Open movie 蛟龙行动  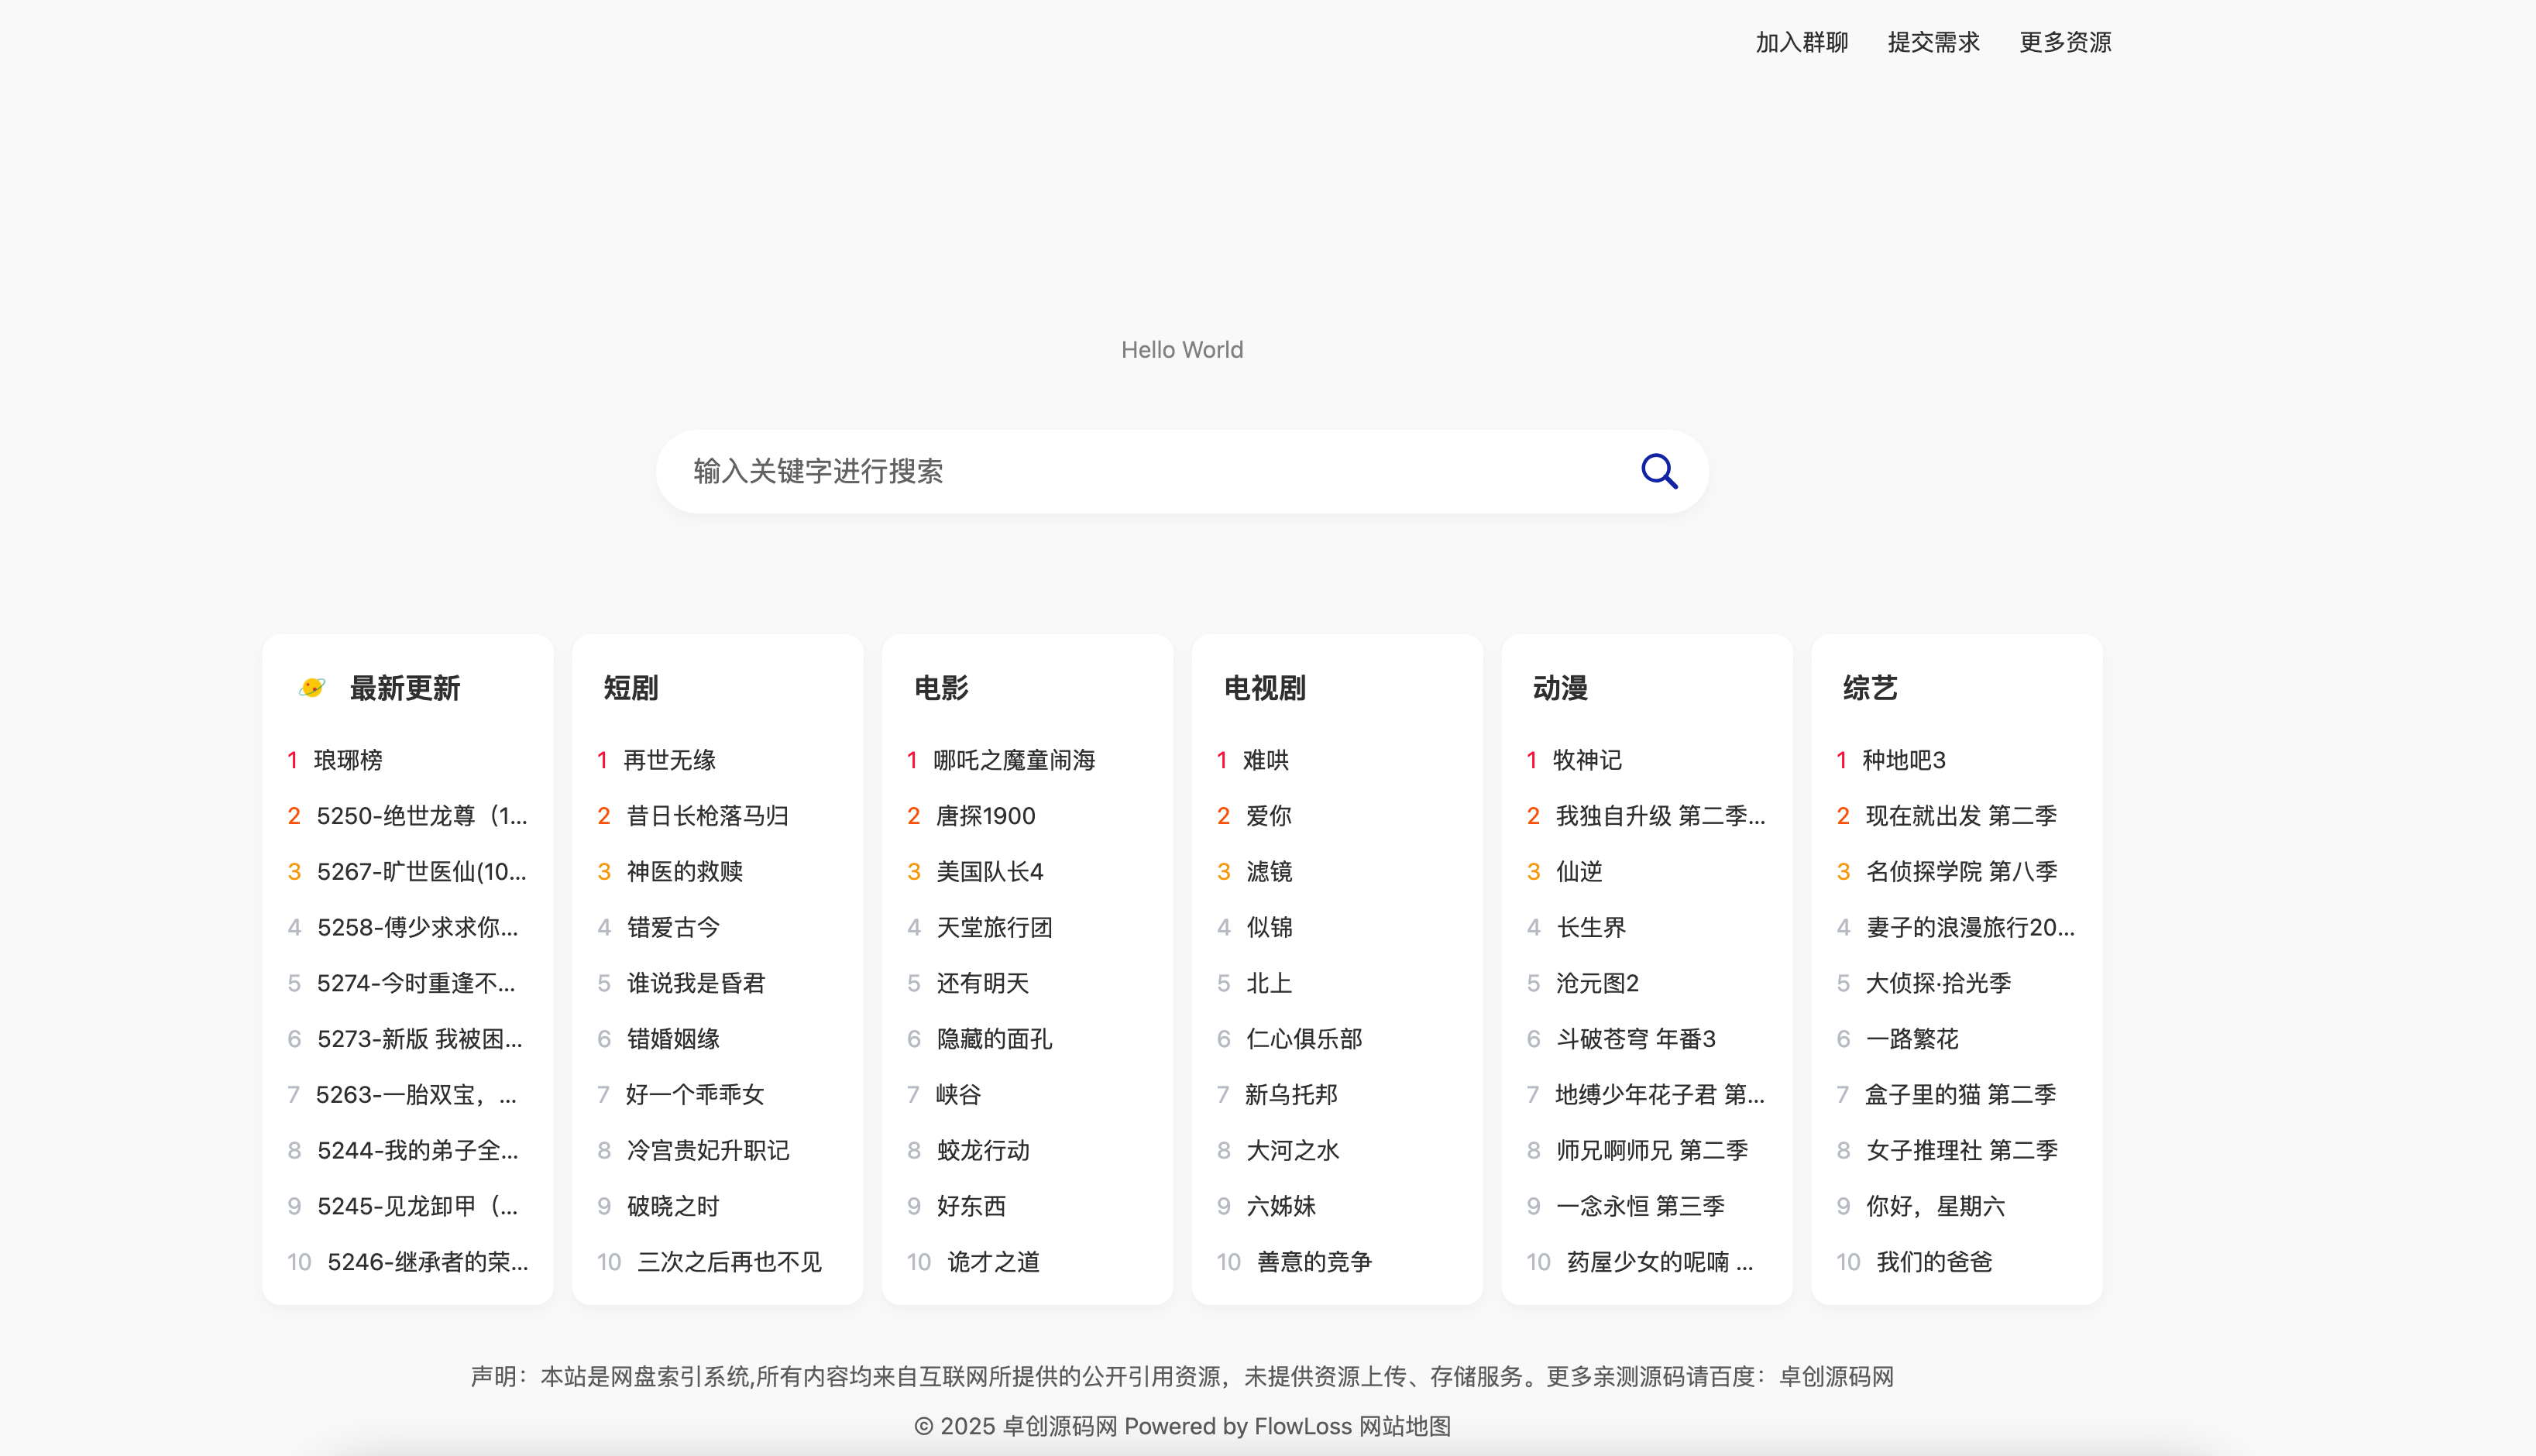[983, 1150]
